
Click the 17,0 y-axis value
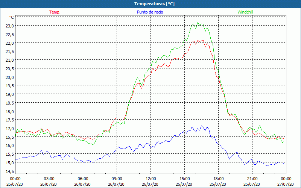(x=10, y=128)
